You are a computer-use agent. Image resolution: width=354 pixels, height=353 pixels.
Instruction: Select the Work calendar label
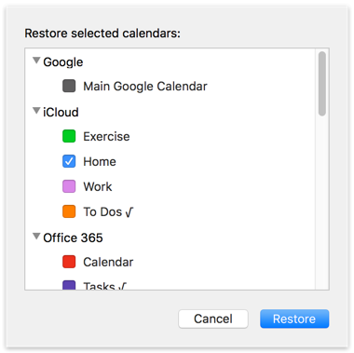pos(98,187)
